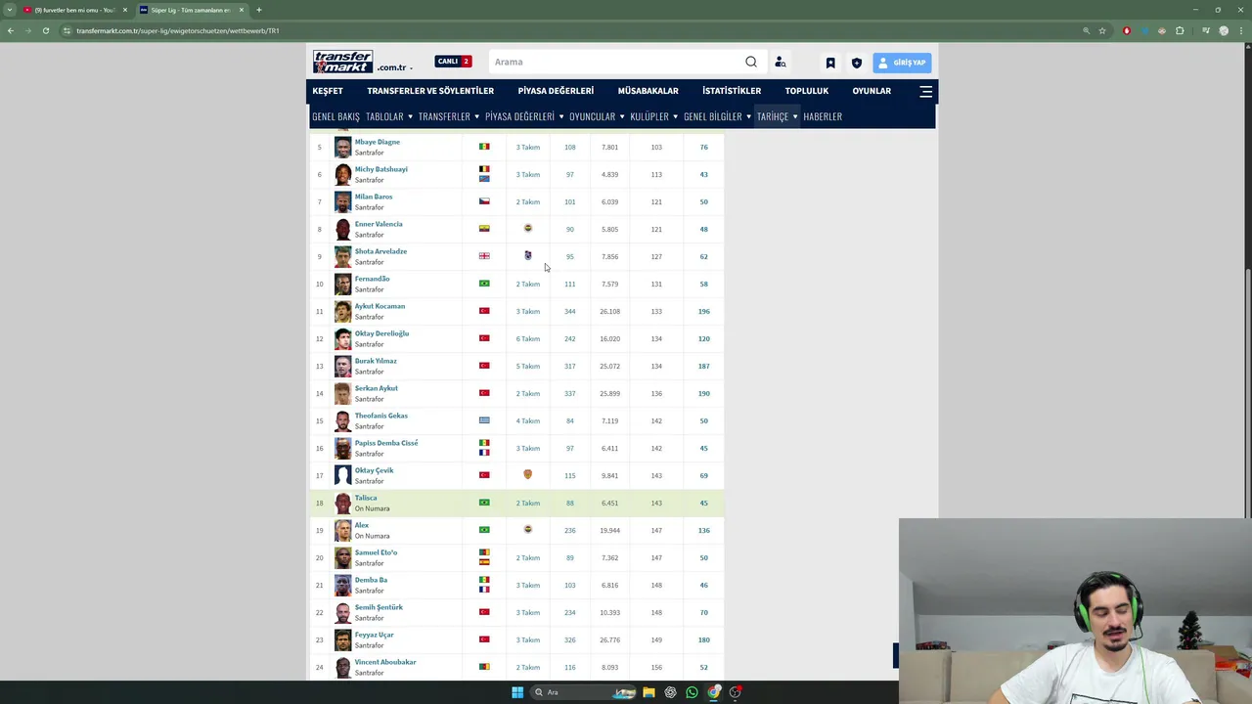This screenshot has height=704, width=1252.
Task: Open File Explorer from the taskbar
Action: [x=648, y=692]
